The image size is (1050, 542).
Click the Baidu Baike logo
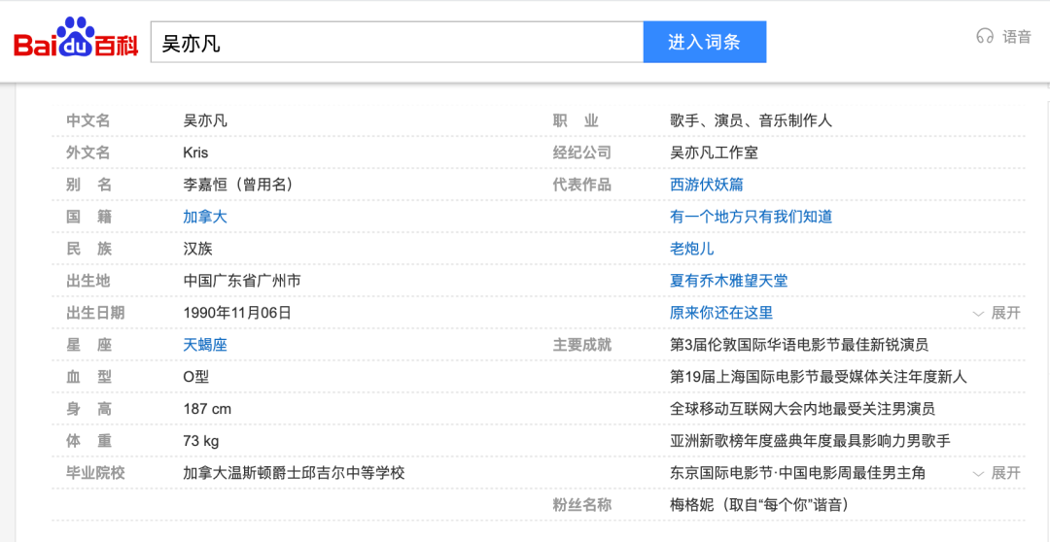[x=76, y=38]
